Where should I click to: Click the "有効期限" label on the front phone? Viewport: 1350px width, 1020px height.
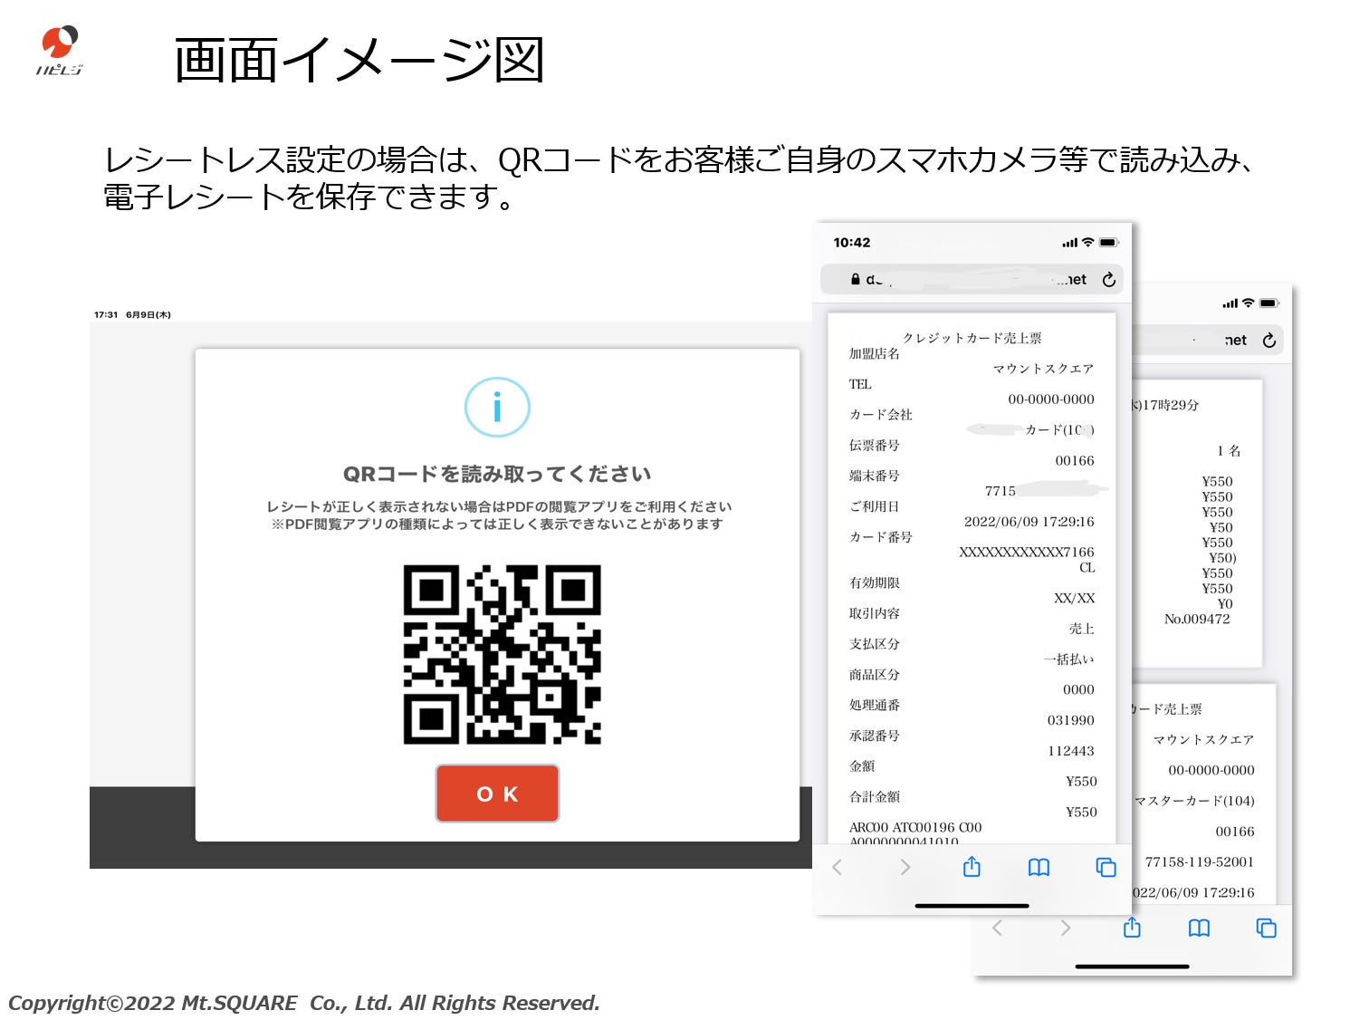[875, 582]
